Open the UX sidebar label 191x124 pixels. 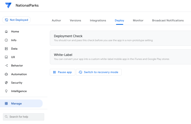click(x=13, y=57)
